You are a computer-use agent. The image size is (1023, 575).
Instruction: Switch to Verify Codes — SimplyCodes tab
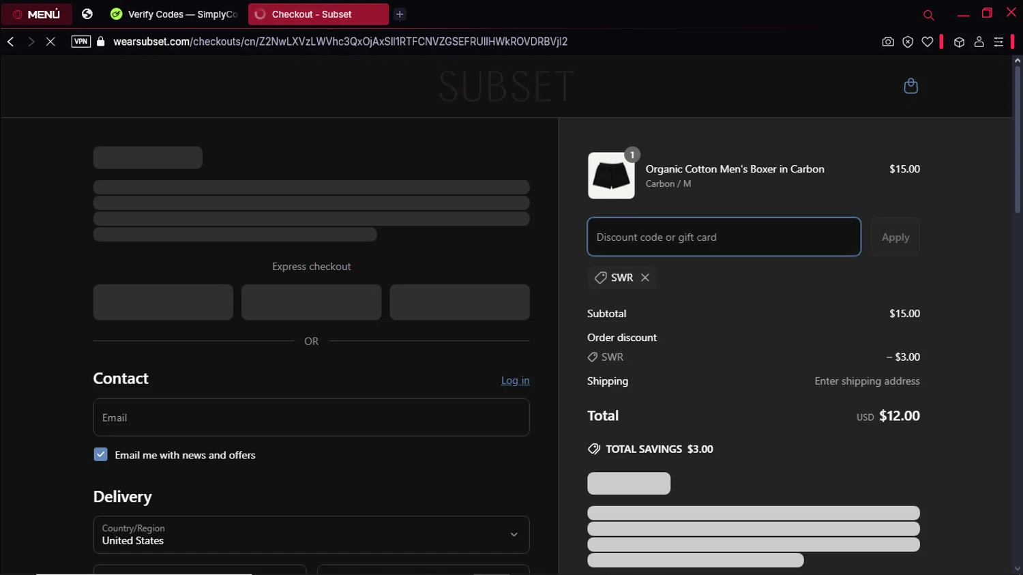(x=175, y=14)
